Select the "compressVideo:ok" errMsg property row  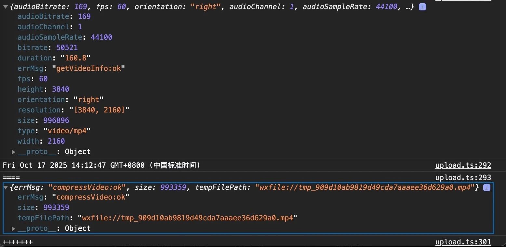tap(73, 197)
